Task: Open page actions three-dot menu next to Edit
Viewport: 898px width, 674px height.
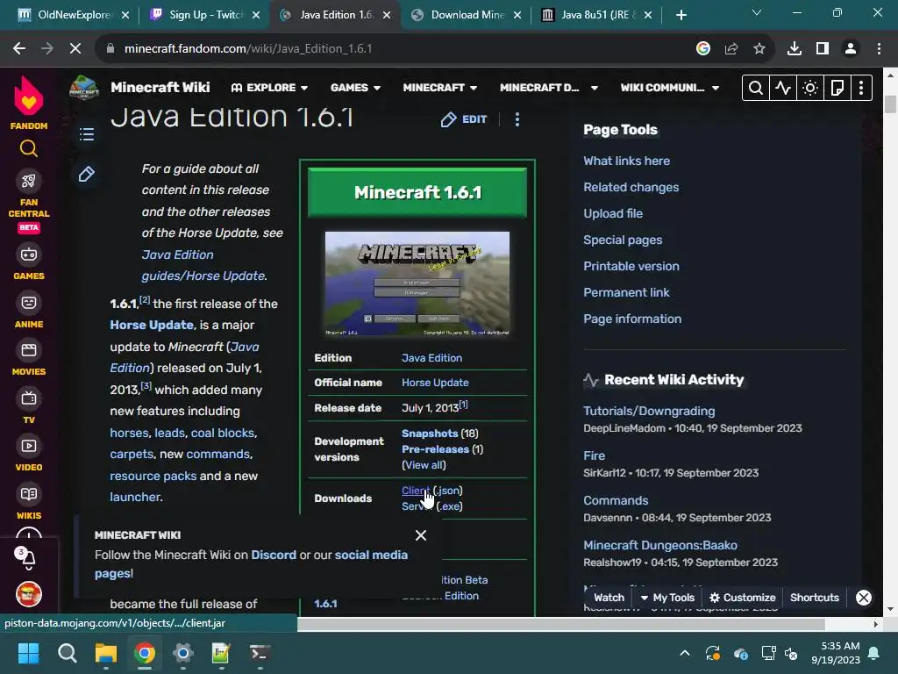Action: 517,119
